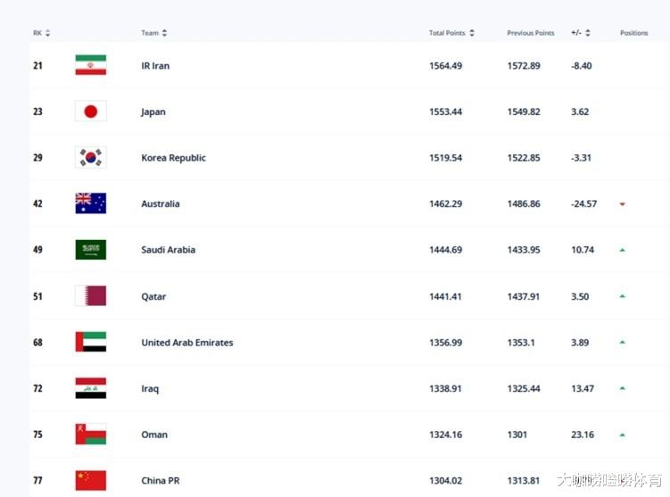Click the China PR flag icon

(x=91, y=480)
